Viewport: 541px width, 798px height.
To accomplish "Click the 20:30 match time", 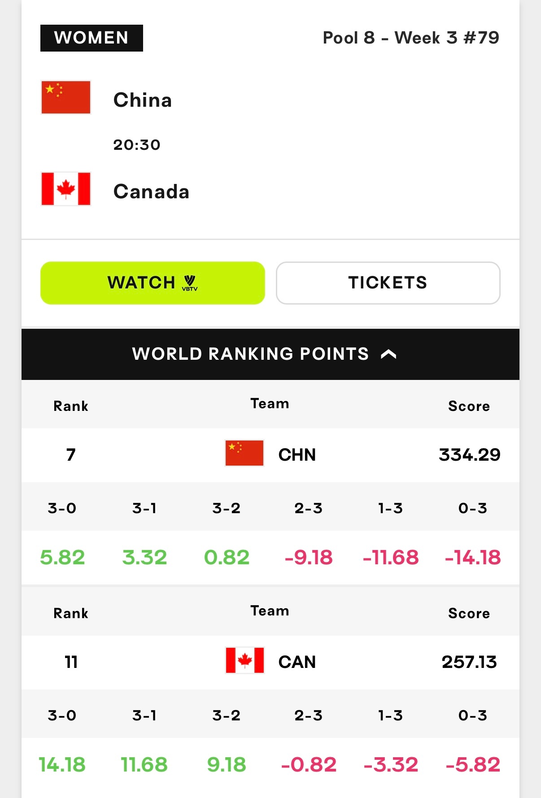I will 137,145.
